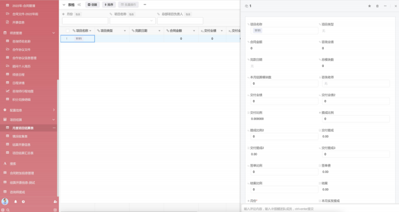The width and height of the screenshot is (399, 212).
Task: Open 合作协议信息管理 in the sidebar
Action: pos(24,58)
